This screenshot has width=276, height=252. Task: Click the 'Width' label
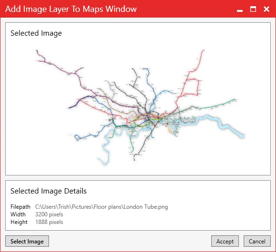(18, 214)
